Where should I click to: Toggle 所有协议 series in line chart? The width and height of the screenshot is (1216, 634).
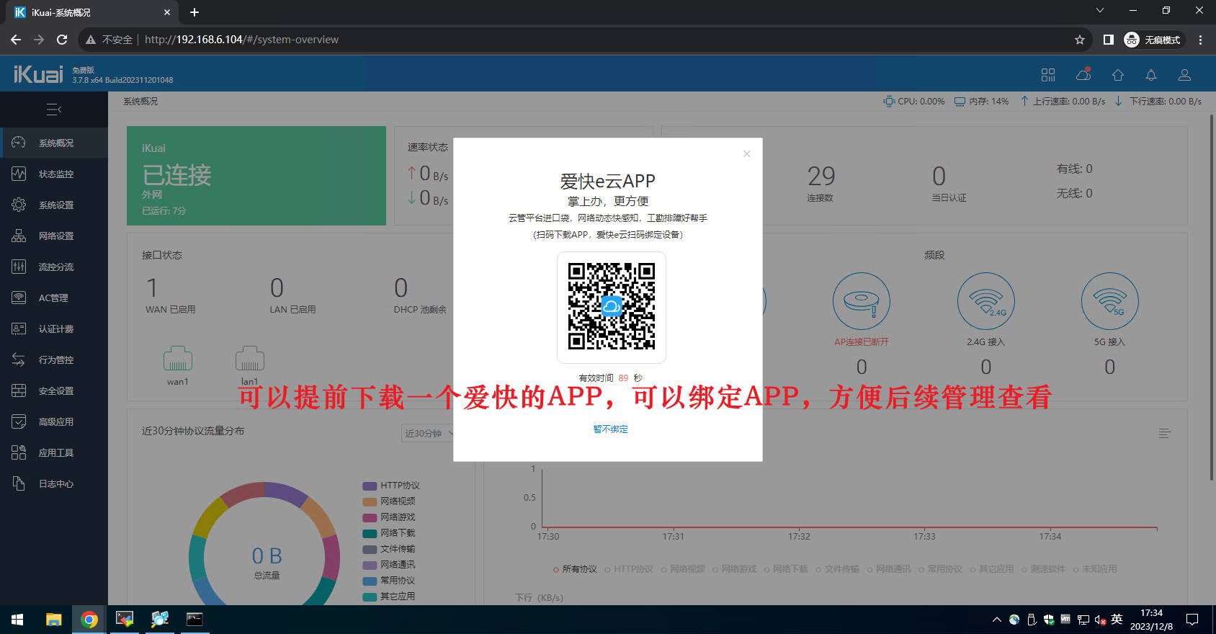[x=575, y=569]
